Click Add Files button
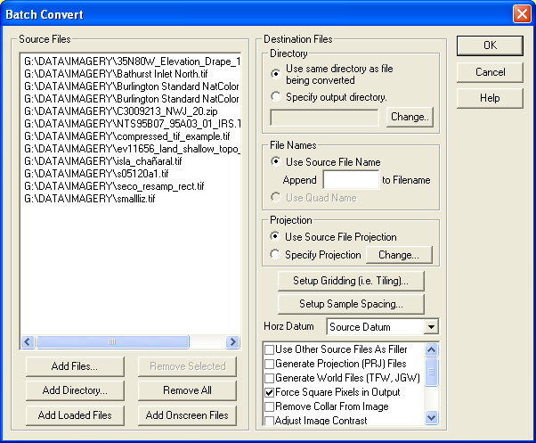Image resolution: width=536 pixels, height=443 pixels. [x=76, y=366]
